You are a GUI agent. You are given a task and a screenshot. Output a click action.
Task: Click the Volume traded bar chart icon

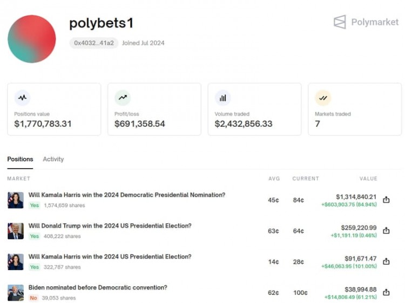222,98
